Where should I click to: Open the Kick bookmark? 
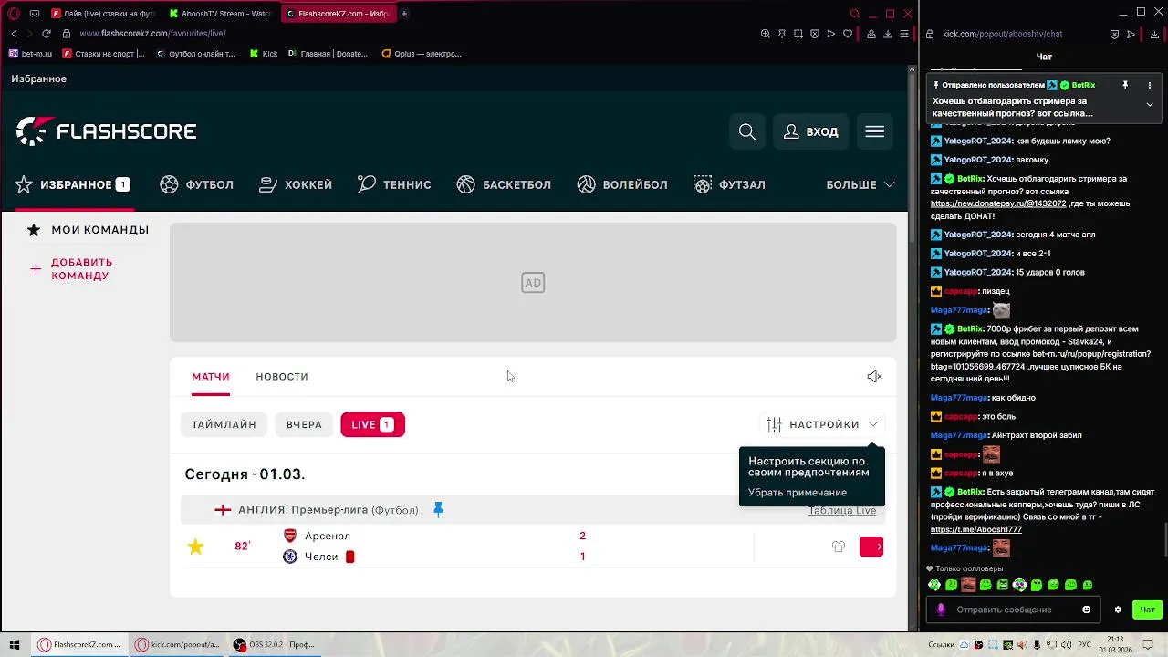[264, 54]
